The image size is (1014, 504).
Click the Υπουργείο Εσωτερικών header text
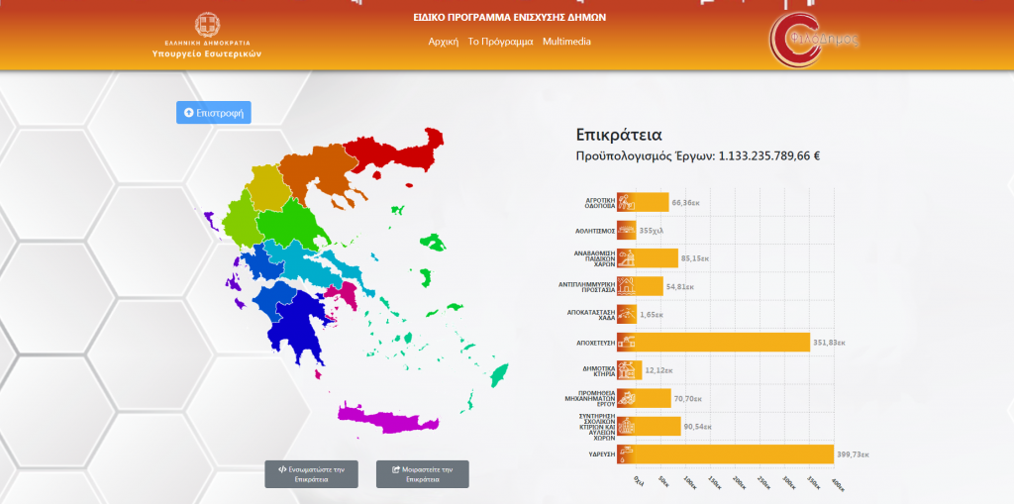tap(207, 54)
